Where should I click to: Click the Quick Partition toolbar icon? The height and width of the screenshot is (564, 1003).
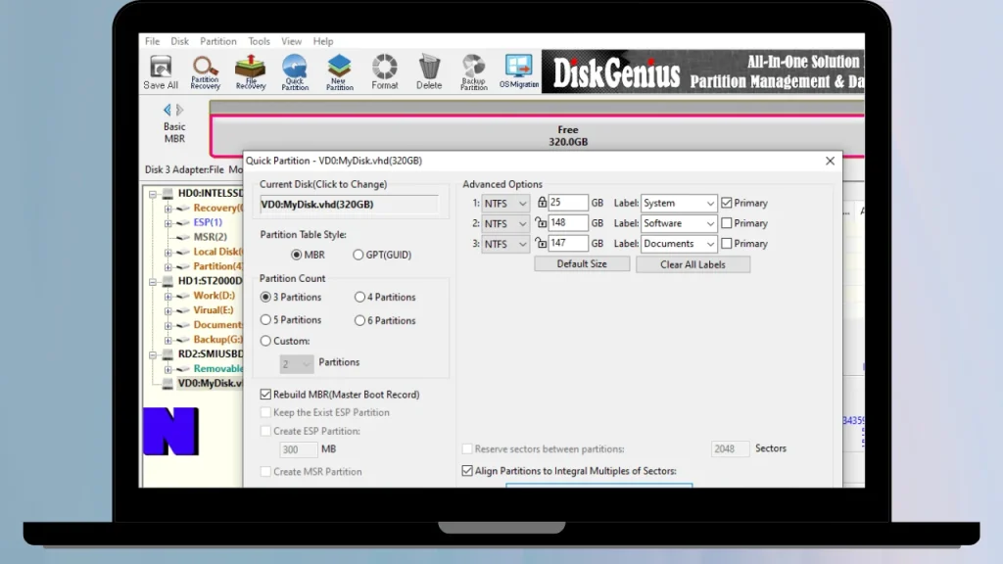pos(295,71)
